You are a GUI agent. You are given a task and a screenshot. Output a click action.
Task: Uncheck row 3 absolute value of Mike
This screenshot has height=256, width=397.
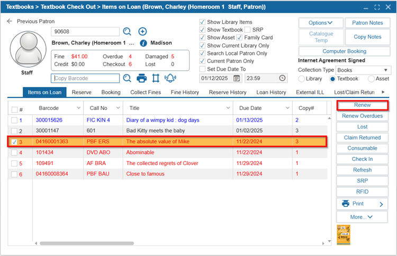coord(14,142)
